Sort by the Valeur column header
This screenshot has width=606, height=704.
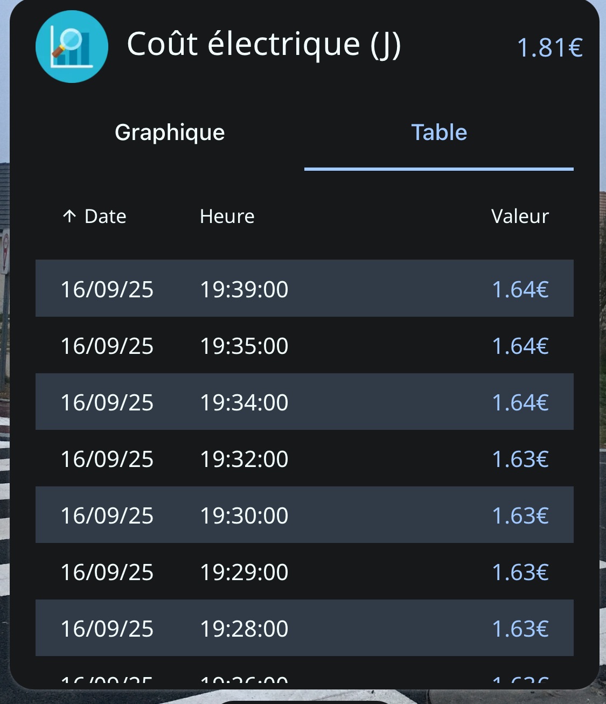click(519, 217)
